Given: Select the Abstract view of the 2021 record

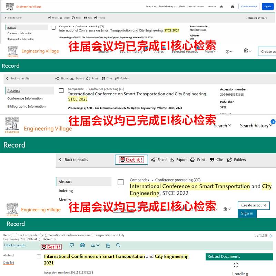Looking at the screenshot, I should [x=8, y=255].
